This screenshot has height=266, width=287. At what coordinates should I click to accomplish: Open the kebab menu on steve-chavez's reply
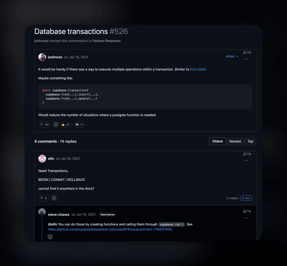(x=246, y=218)
